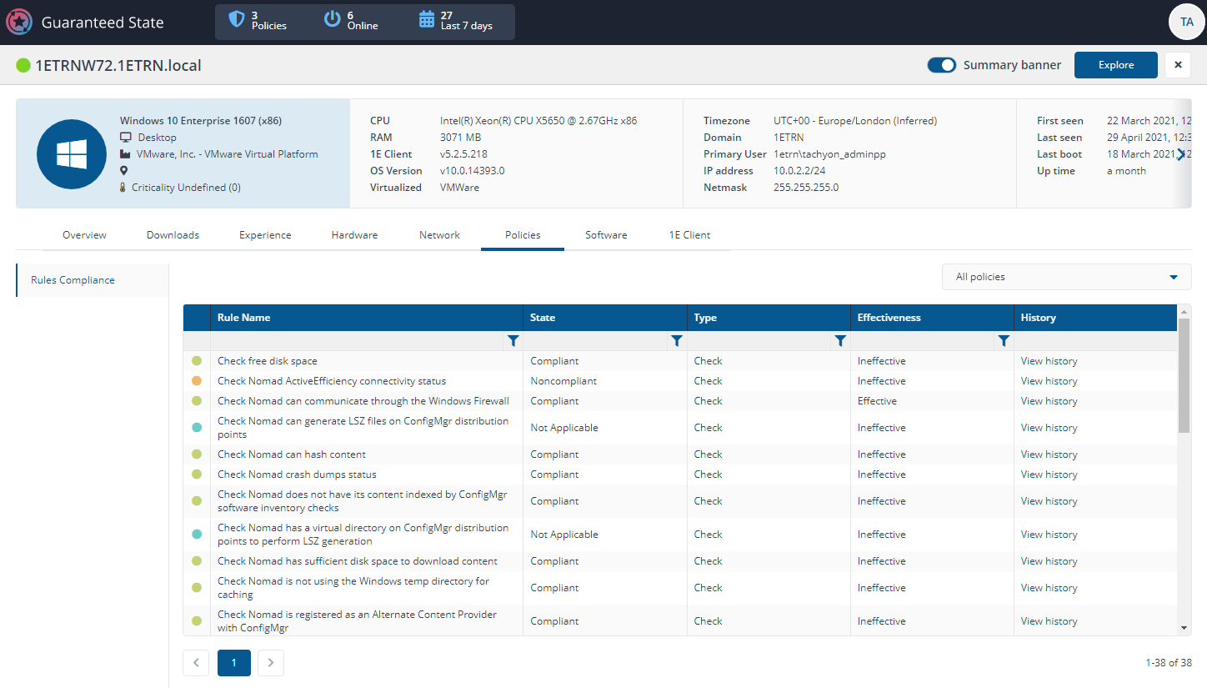
Task: Open the Effectiveness column filter icon
Action: (1004, 340)
